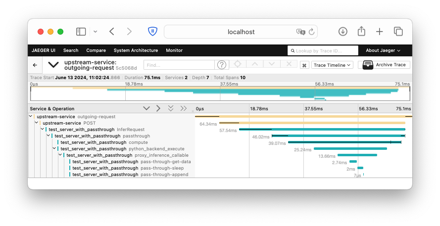440x226 pixels.
Task: Collapse all spans with double right chevron
Action: [x=184, y=108]
